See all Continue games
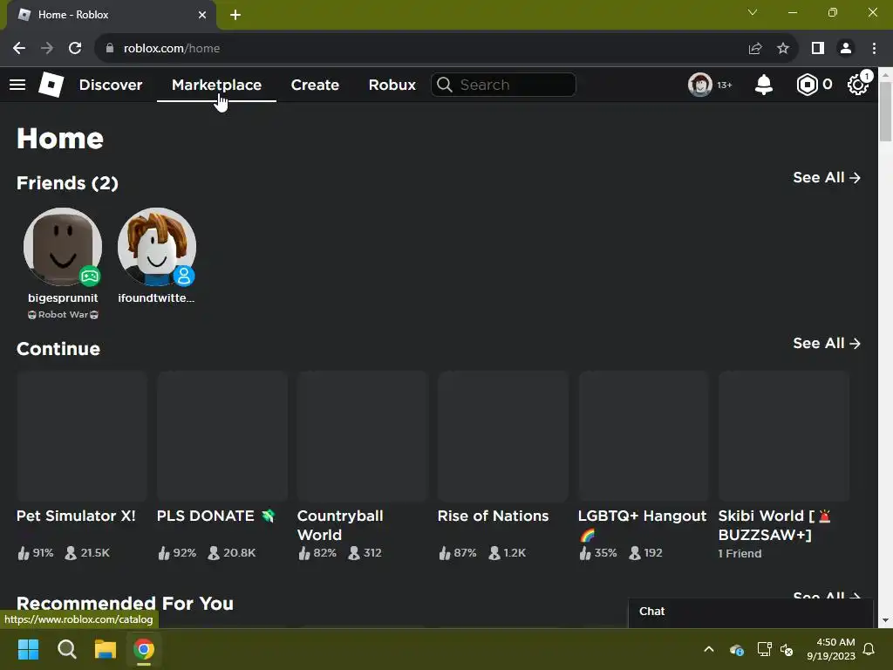893x670 pixels. pos(827,344)
